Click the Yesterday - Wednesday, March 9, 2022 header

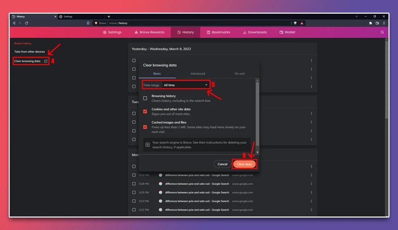click(161, 49)
